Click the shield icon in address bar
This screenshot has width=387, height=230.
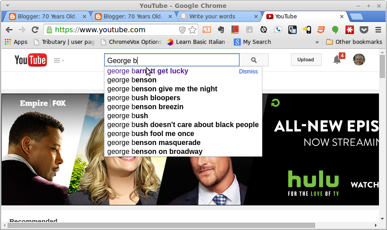(182, 30)
